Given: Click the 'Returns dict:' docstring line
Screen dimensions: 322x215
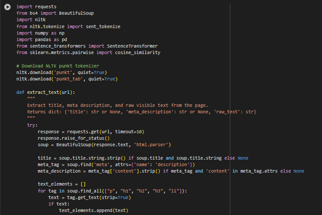Looking at the screenshot, I should [142, 112].
